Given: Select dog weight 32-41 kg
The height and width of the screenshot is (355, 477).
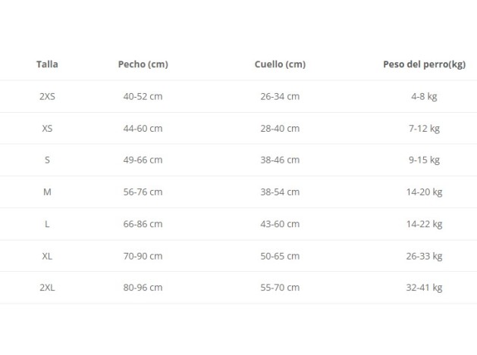Looking at the screenshot, I should pyautogui.click(x=424, y=287).
